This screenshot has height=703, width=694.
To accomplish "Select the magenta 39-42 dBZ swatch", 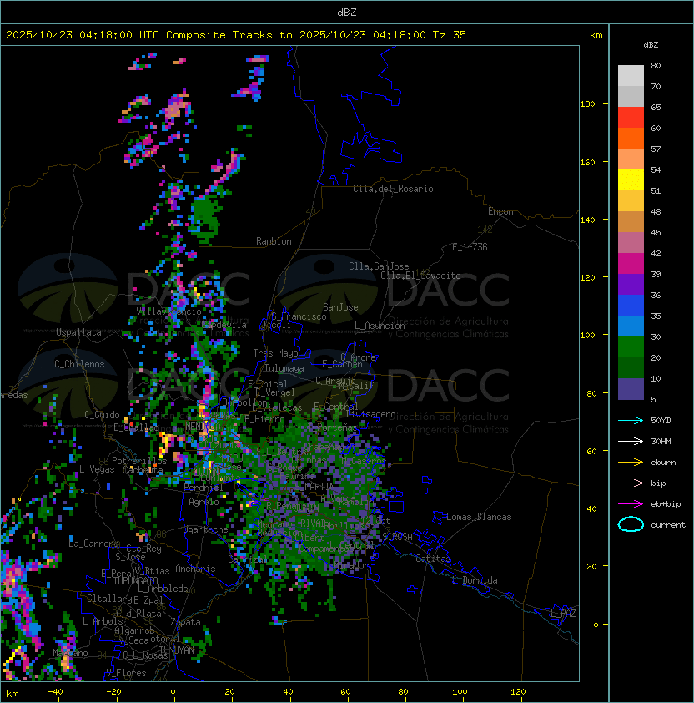I will [631, 264].
